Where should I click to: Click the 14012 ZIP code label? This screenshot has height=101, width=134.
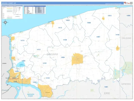(x=110, y=16)
